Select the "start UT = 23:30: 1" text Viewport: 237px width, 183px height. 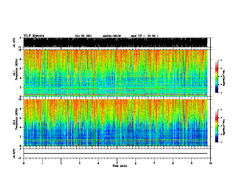145,36
